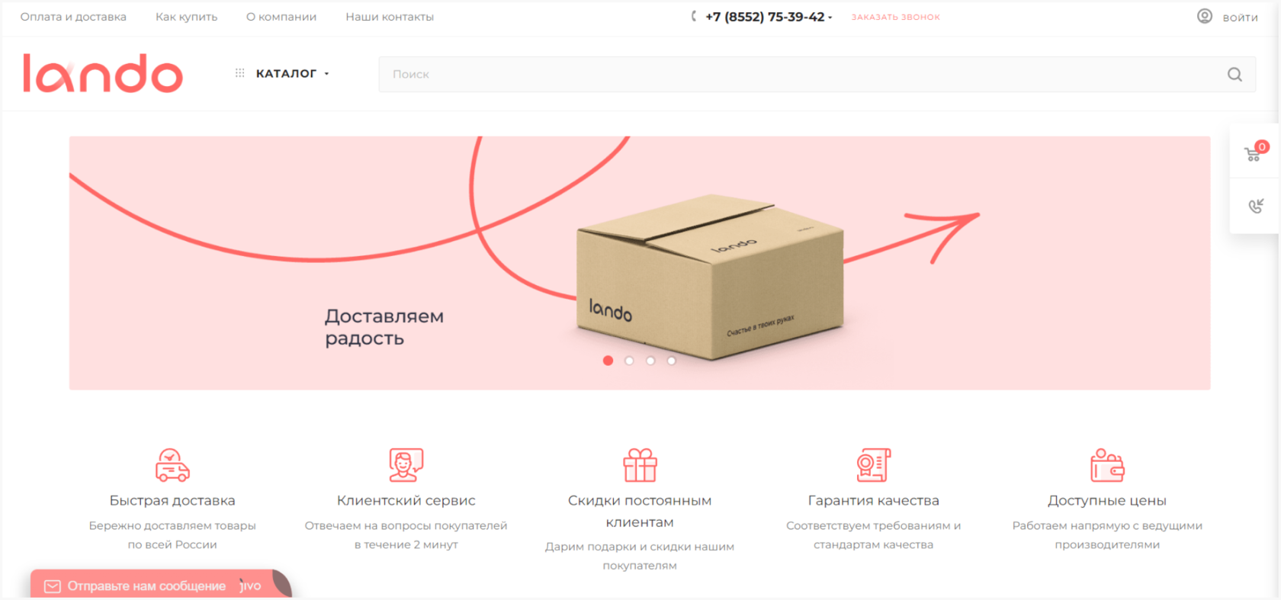Switch to the second banner slide dot
The height and width of the screenshot is (600, 1281).
coord(629,361)
